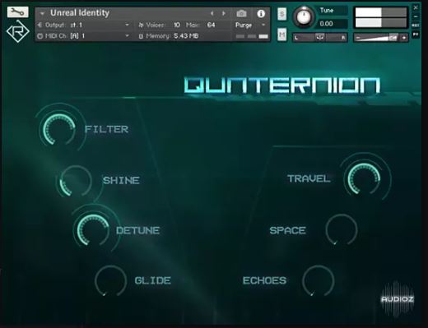Open the Purge menu
428x328 pixels.
click(x=250, y=25)
